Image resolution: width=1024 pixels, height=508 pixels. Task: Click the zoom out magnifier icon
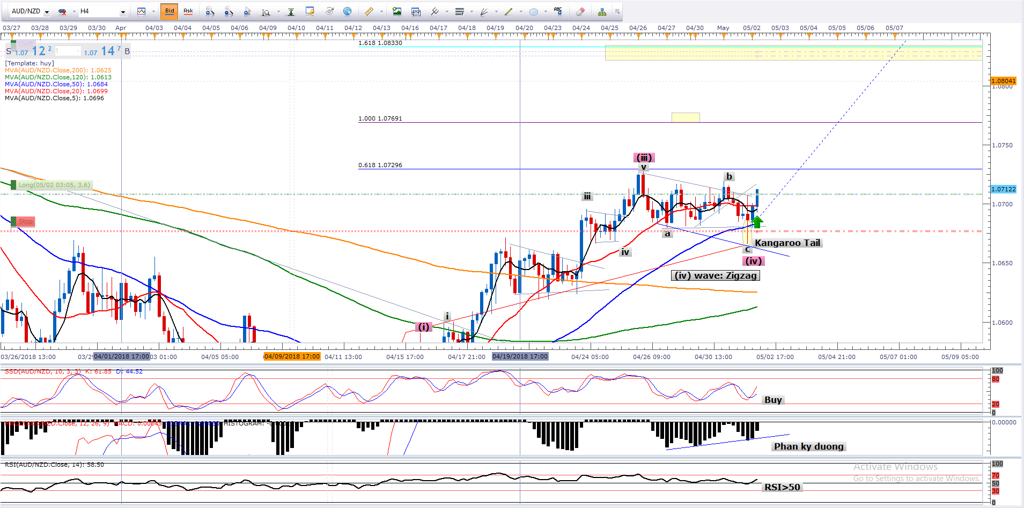229,12
